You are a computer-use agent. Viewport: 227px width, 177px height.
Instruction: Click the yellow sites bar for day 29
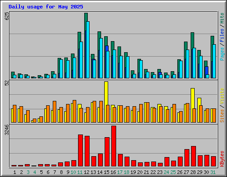(x=199, y=102)
